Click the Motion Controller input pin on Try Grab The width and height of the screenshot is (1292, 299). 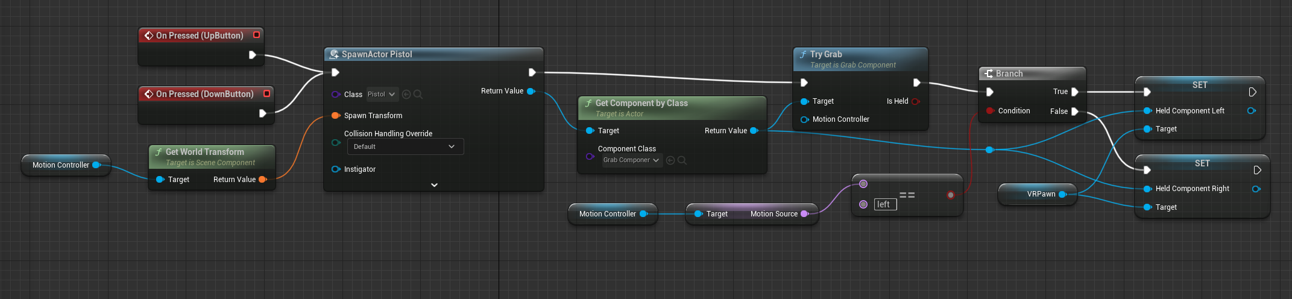(804, 119)
